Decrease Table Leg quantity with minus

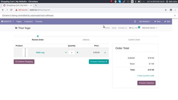(x=66, y=52)
